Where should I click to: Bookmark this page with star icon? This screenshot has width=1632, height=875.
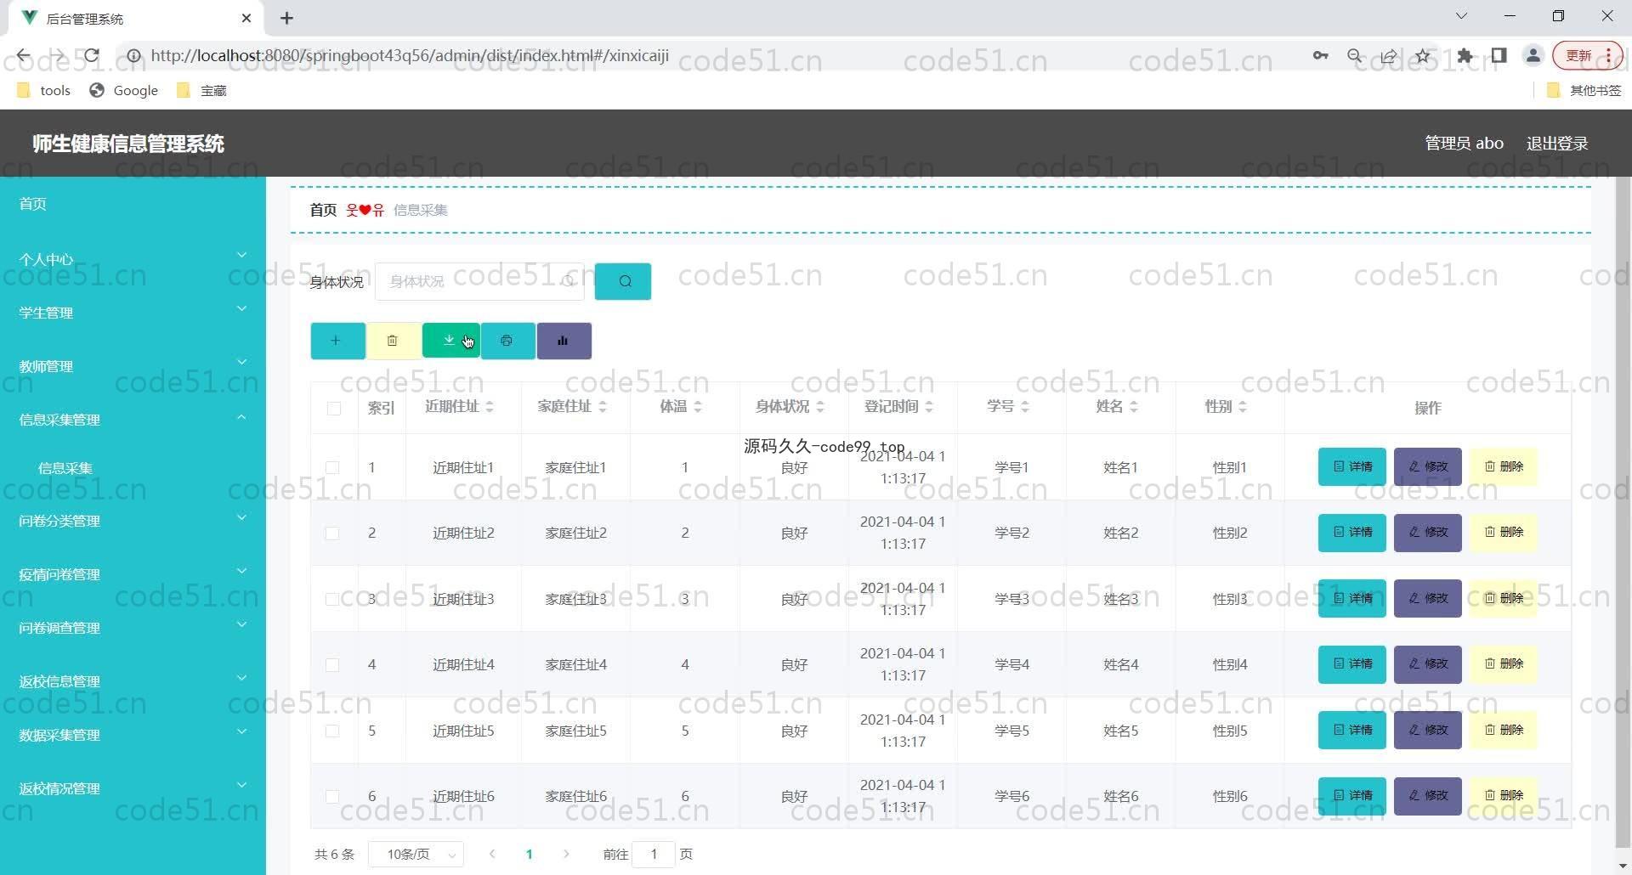pyautogui.click(x=1423, y=56)
